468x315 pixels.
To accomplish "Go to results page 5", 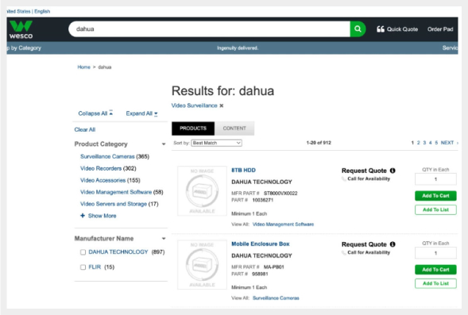I will click(436, 143).
